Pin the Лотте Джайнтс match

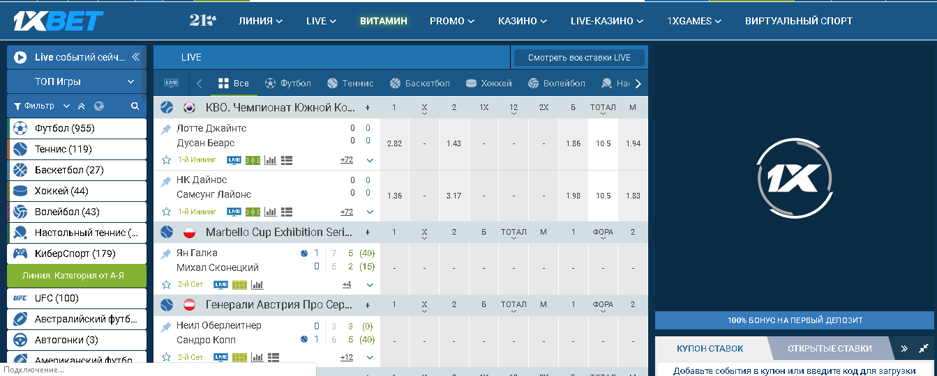click(166, 129)
